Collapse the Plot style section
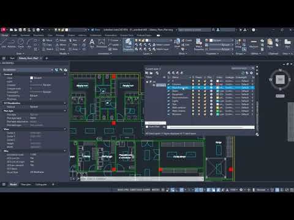The height and width of the screenshot is (220, 294). 65,111
